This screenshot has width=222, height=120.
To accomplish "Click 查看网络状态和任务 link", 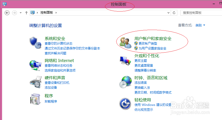I will click(59, 66).
